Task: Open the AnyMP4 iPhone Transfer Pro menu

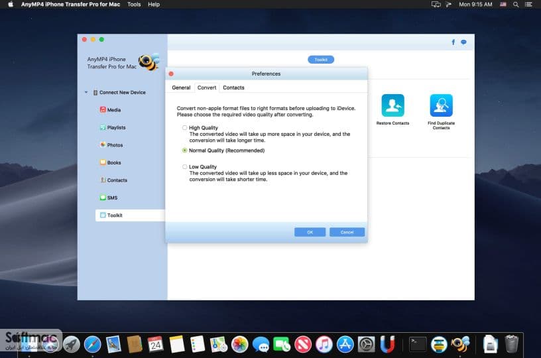Action: pyautogui.click(x=70, y=5)
